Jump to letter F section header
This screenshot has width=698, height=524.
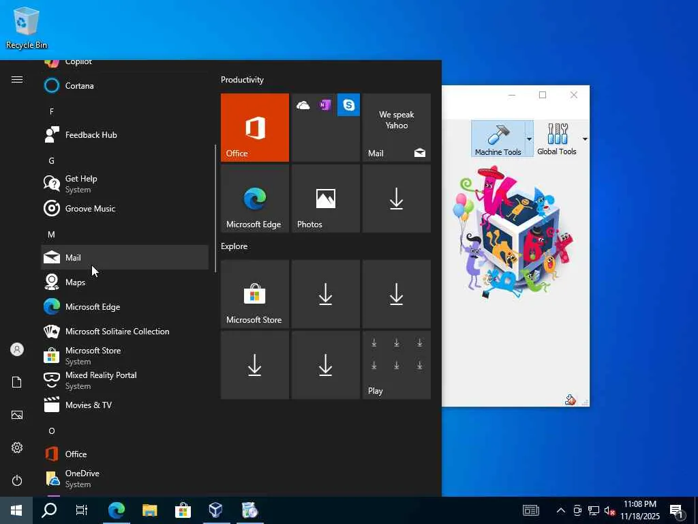click(x=52, y=111)
